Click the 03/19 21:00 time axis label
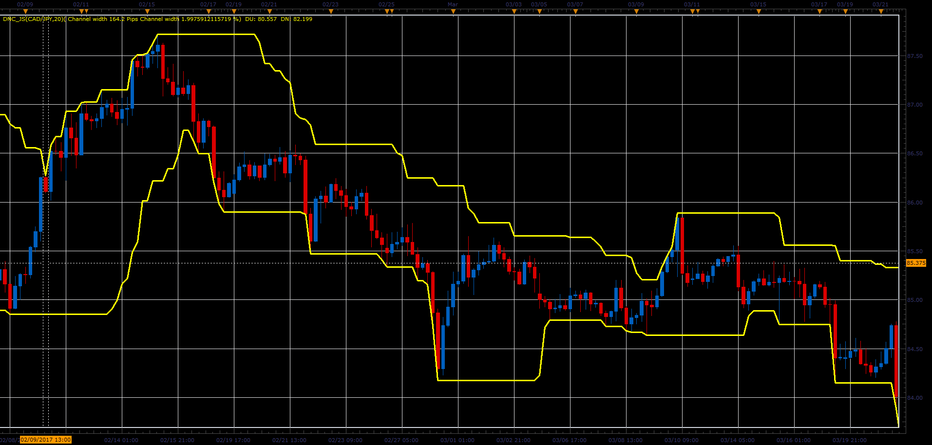Screen dimensions: 932x445 tap(850, 440)
